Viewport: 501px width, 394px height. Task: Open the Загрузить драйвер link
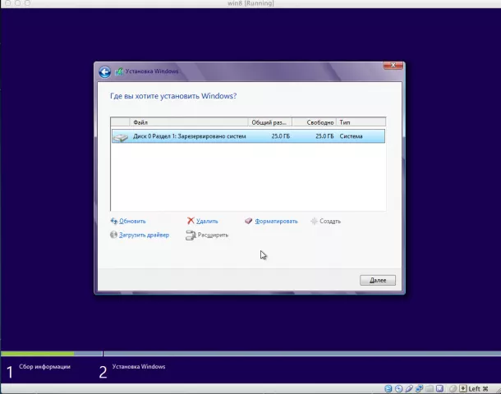click(x=143, y=236)
